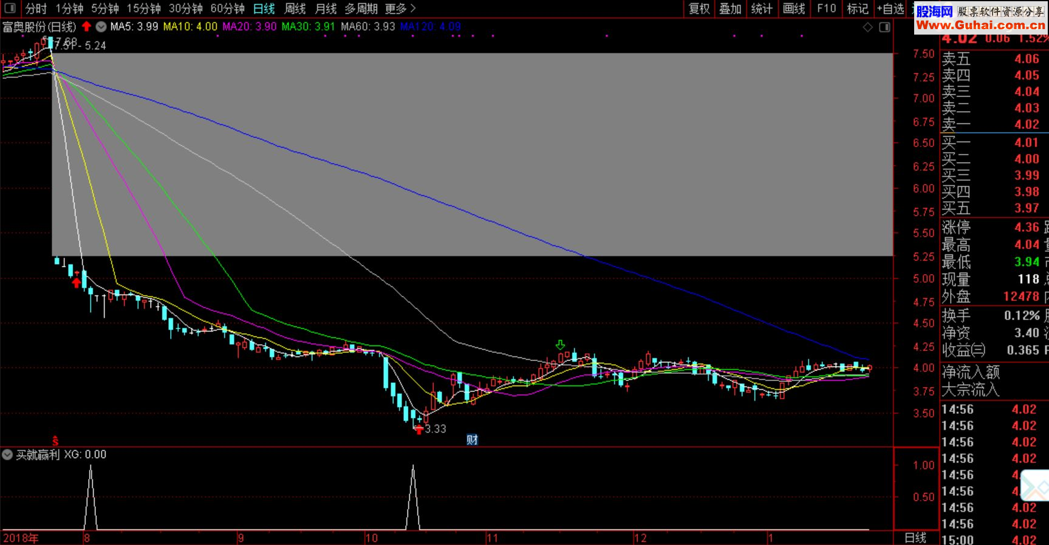The image size is (1049, 545).
Task: Open F10 company info
Action: tap(827, 8)
